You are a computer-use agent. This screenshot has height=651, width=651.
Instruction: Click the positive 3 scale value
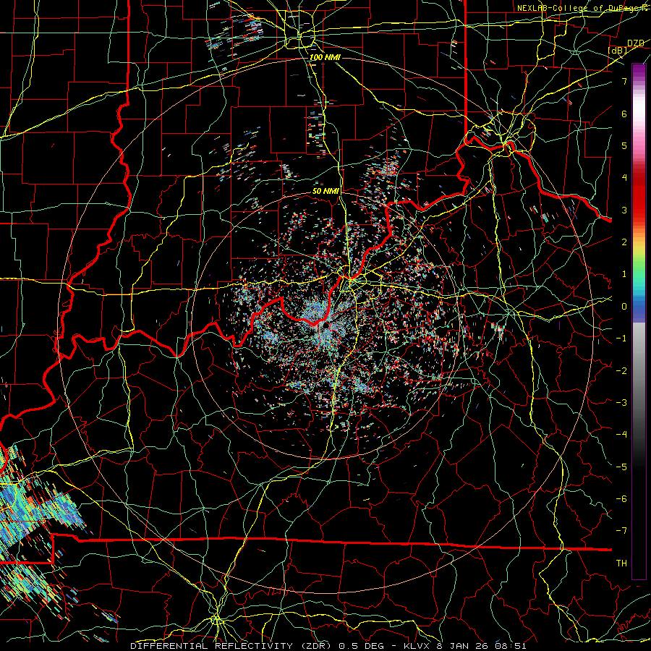pyautogui.click(x=624, y=210)
